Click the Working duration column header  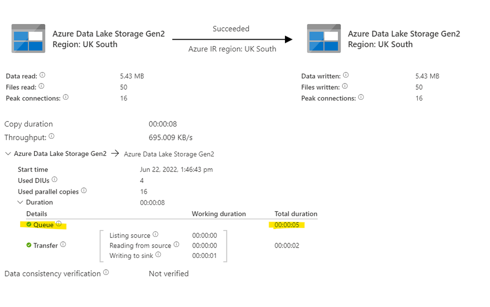219,214
